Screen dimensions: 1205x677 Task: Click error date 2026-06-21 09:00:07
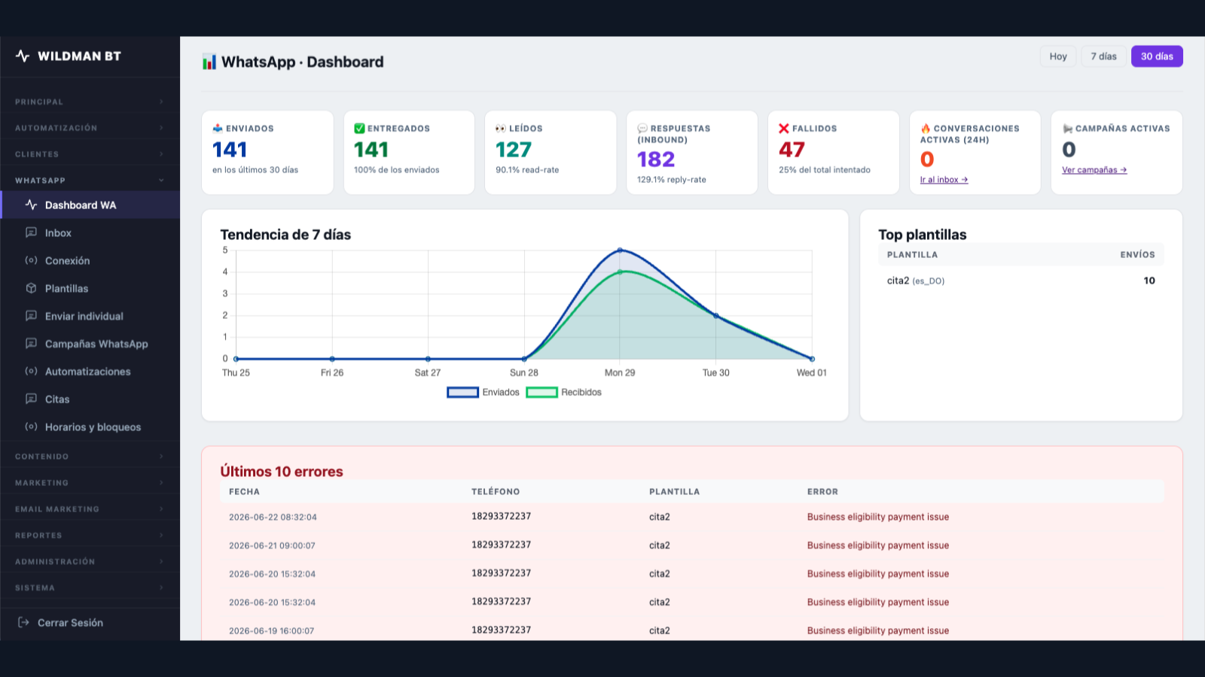(272, 546)
